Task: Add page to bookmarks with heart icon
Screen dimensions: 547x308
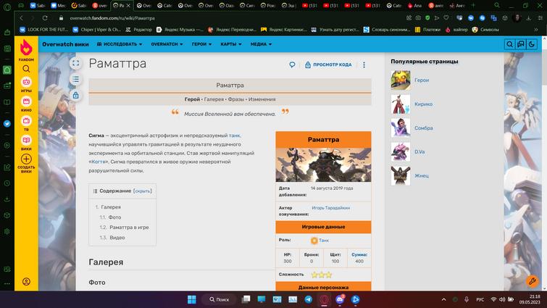Action: pyautogui.click(x=446, y=18)
